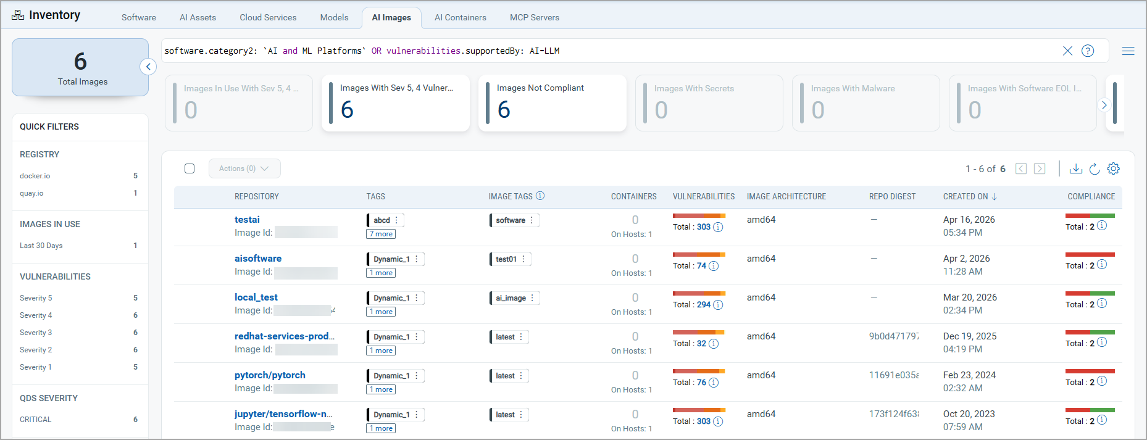1147x440 pixels.
Task: Select Images With Sev 5, 4 Vulnerabilities card
Action: point(396,103)
